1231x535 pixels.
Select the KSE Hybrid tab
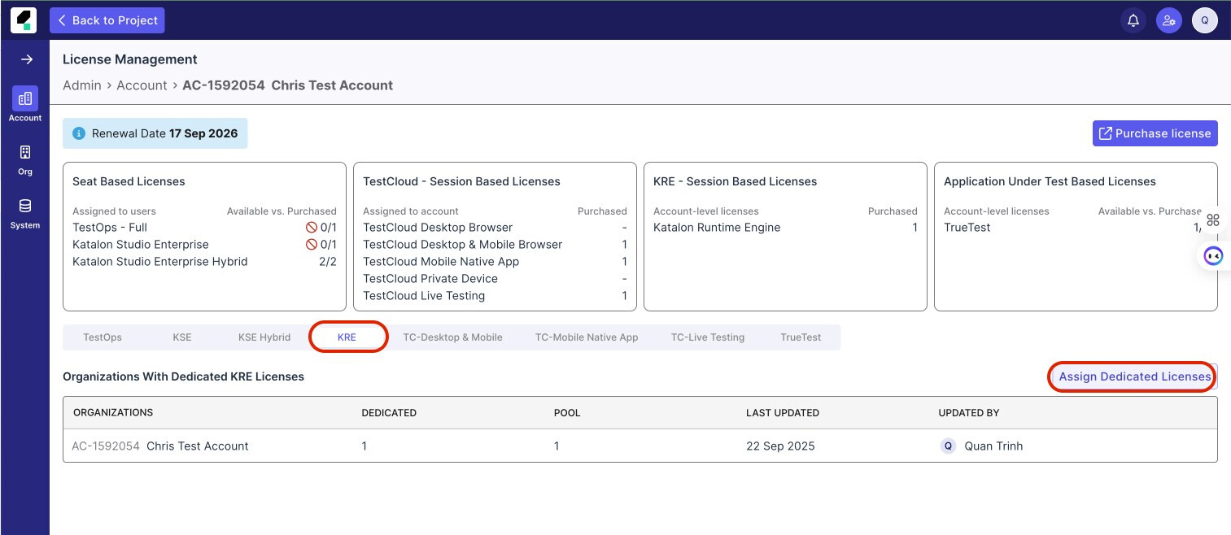[264, 337]
